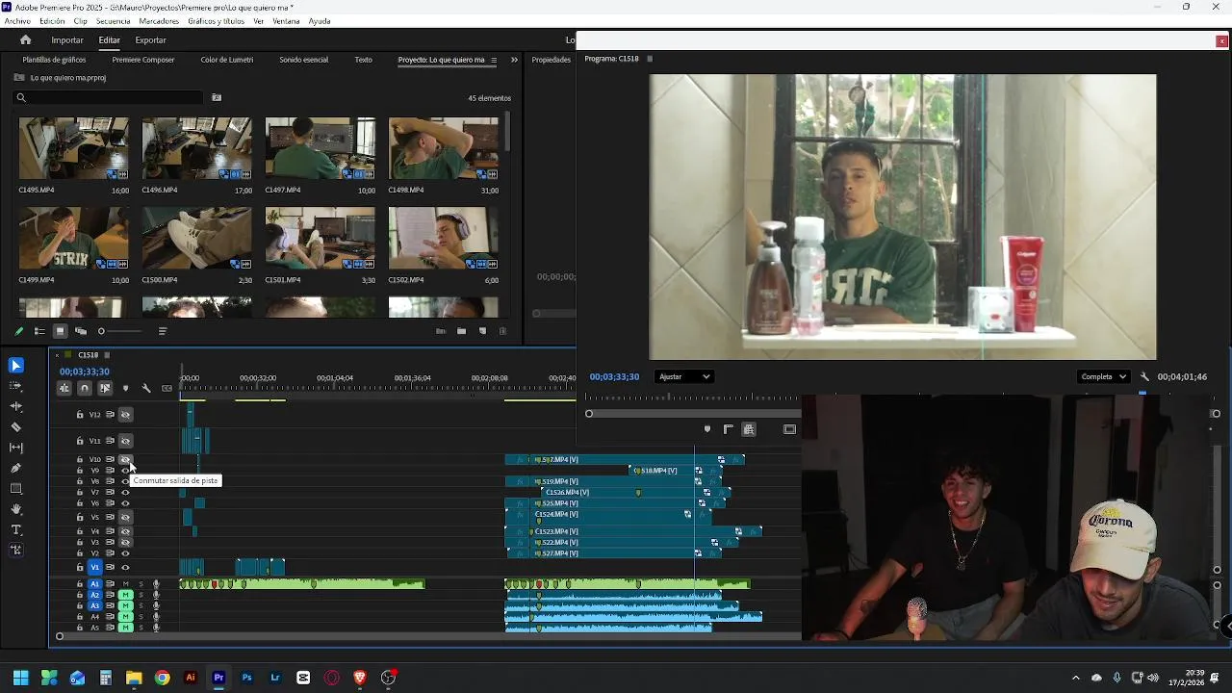
Task: Solo audio track A1
Action: tap(141, 584)
